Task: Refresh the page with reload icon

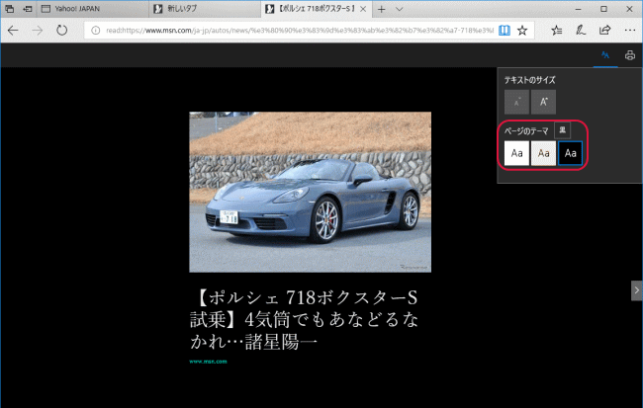Action: coord(62,31)
